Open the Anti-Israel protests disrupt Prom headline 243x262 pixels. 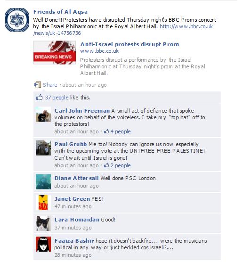pos(130,44)
